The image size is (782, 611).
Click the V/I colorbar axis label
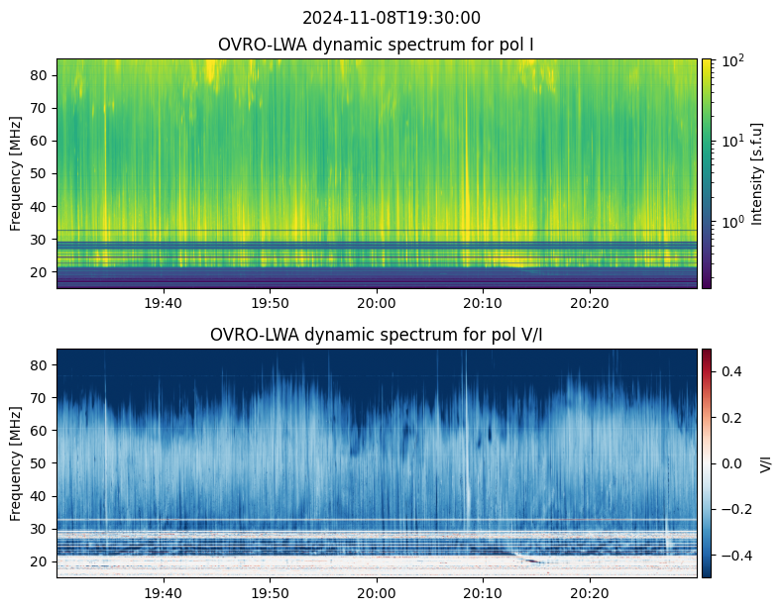(765, 462)
